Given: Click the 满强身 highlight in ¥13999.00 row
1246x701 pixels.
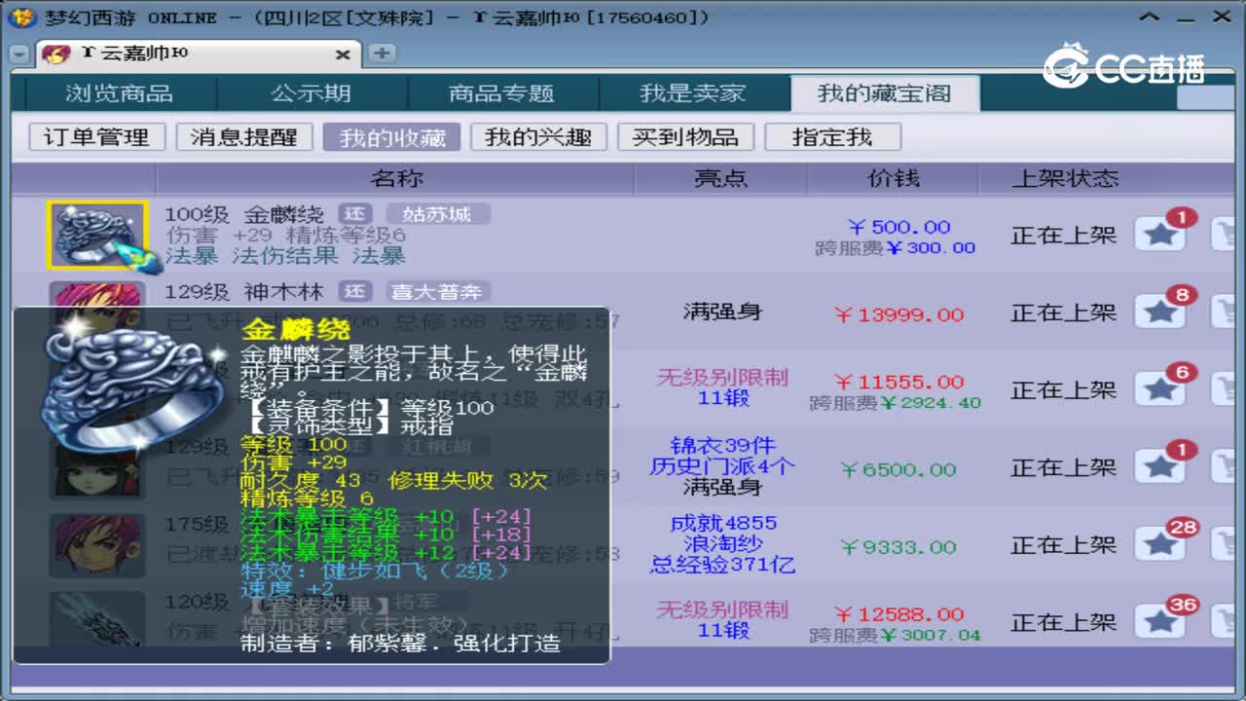Looking at the screenshot, I should (722, 313).
